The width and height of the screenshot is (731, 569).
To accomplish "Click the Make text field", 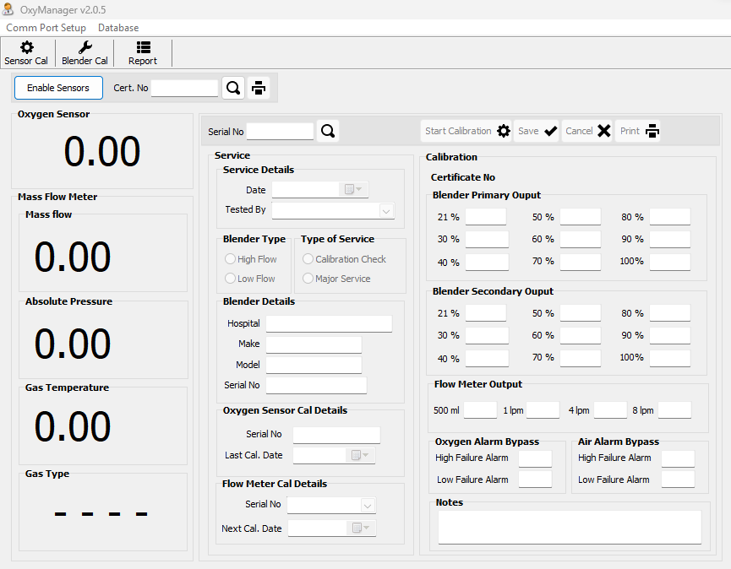I will click(314, 344).
